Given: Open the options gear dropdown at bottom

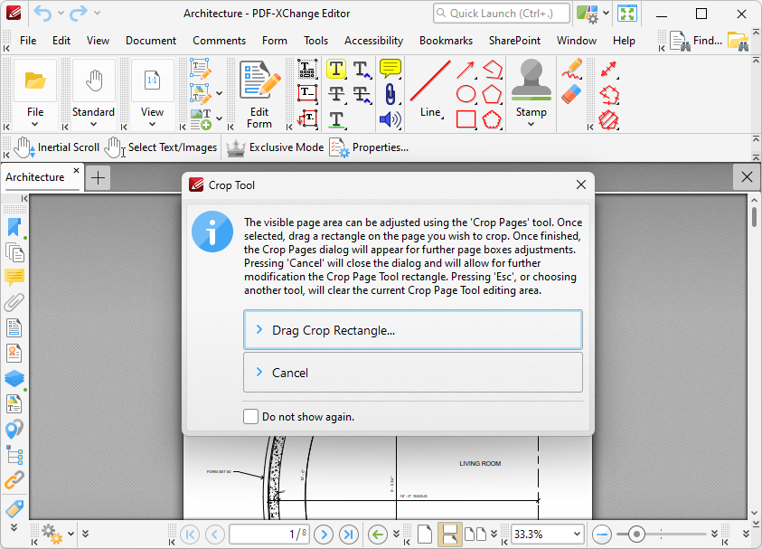Looking at the screenshot, I should point(71,534).
